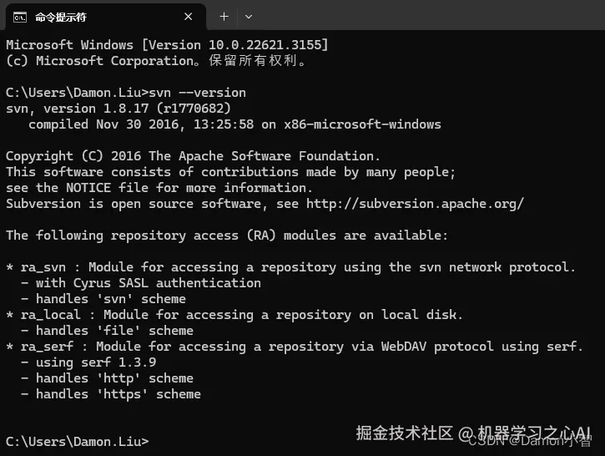Click the subversion.apache.org URL
This screenshot has width=605, height=456.
(415, 203)
